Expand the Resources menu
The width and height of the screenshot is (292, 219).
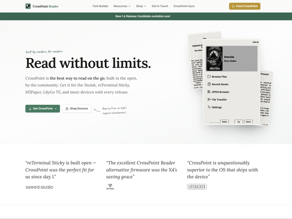coord(122,6)
